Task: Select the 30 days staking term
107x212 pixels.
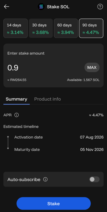Action: [x=41, y=28]
